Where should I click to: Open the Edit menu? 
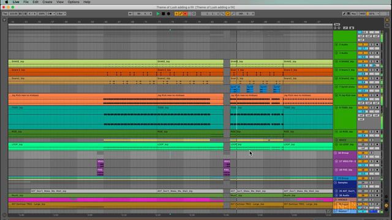[x=36, y=2]
